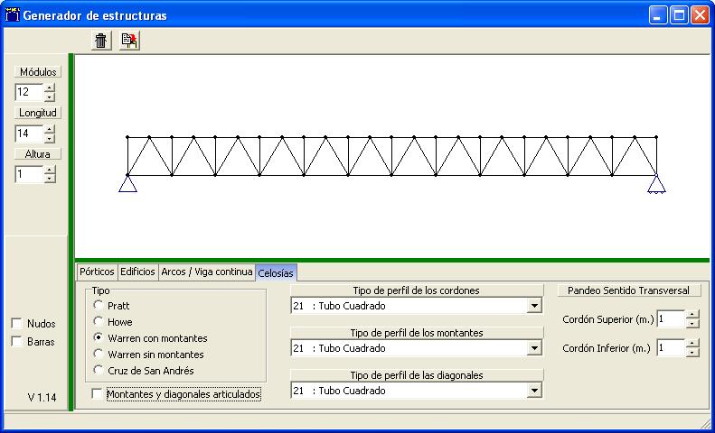Increase the Módulos value with up arrow
Image resolution: width=715 pixels, height=433 pixels.
click(x=49, y=88)
